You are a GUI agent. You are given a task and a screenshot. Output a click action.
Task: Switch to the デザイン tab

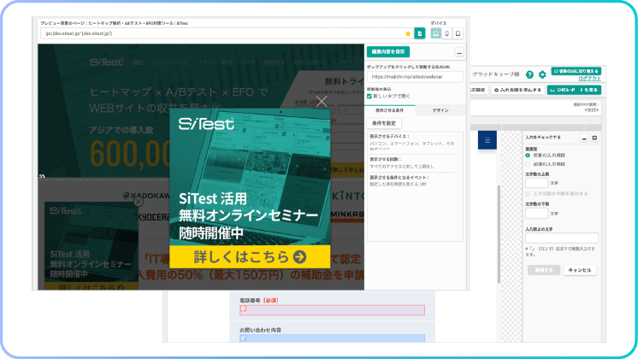point(440,110)
